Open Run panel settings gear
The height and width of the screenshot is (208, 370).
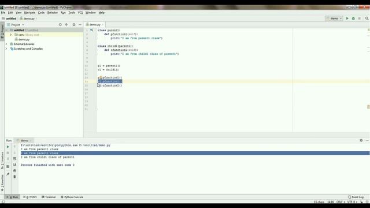point(361,140)
